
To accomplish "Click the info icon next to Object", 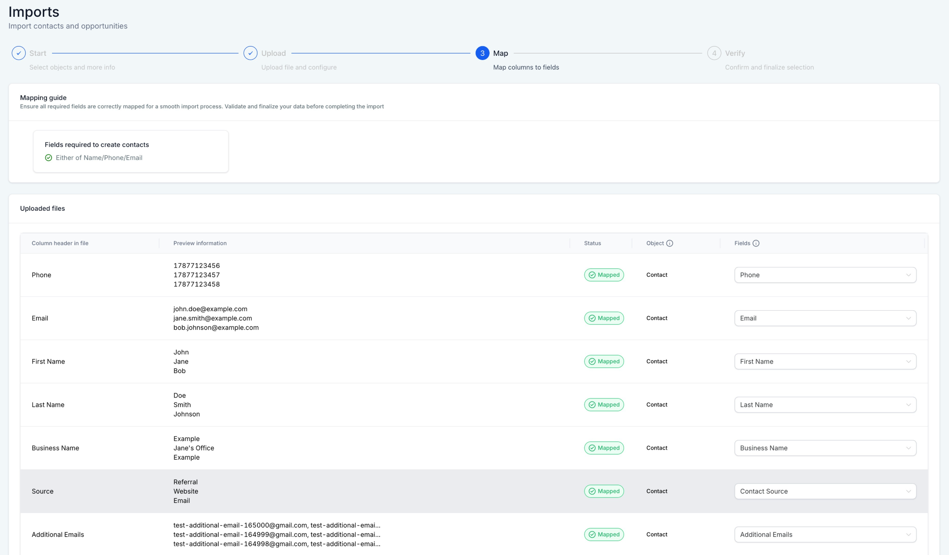I will 670,243.
